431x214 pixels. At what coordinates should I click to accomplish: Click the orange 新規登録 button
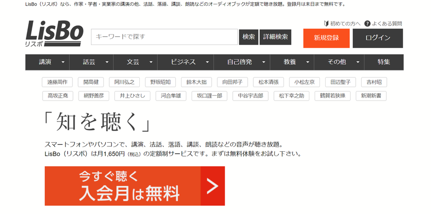coord(327,38)
